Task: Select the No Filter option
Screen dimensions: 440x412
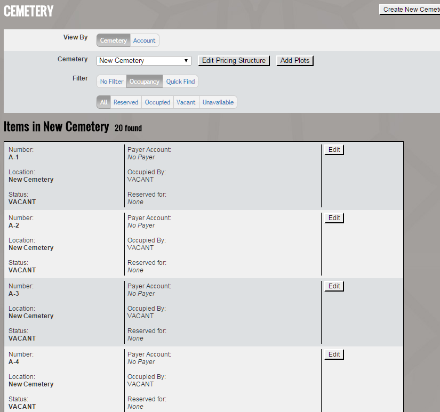Action: pos(111,82)
